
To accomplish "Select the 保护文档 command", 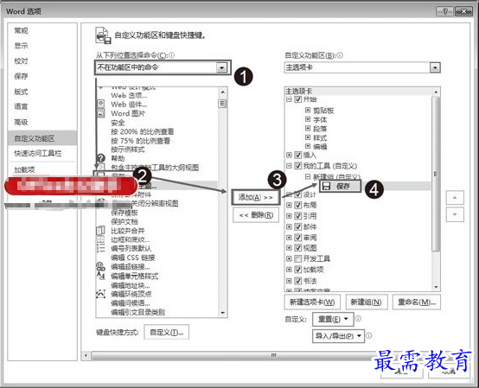I will tap(125, 221).
